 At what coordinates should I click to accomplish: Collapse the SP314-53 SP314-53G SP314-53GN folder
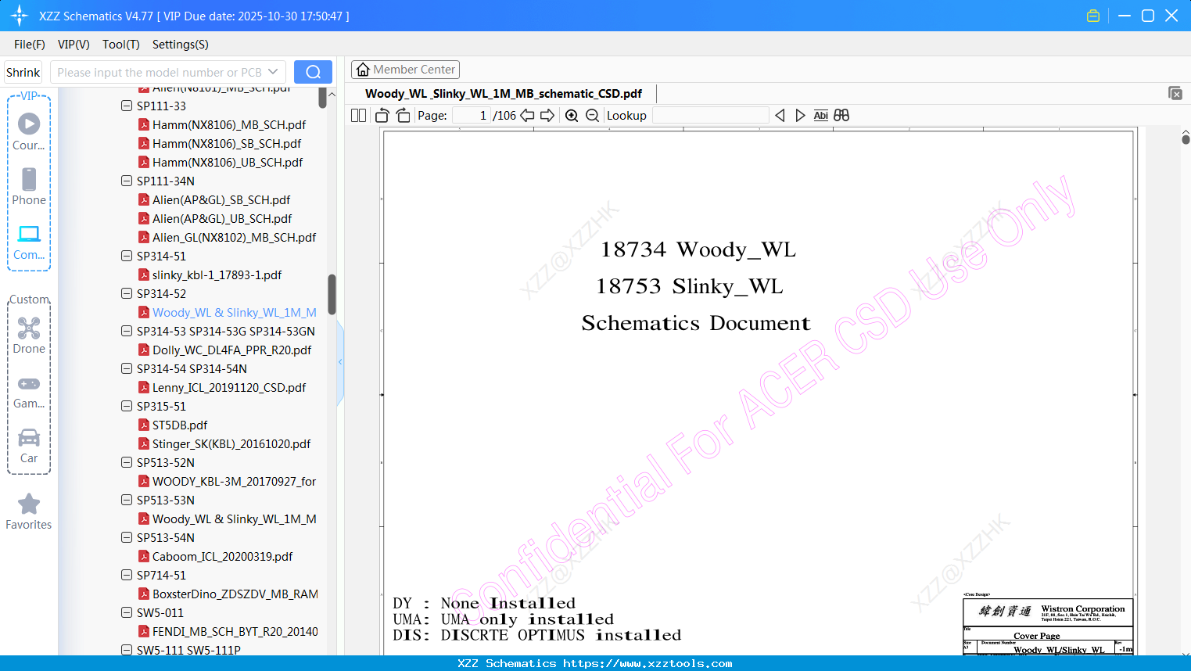(x=127, y=331)
